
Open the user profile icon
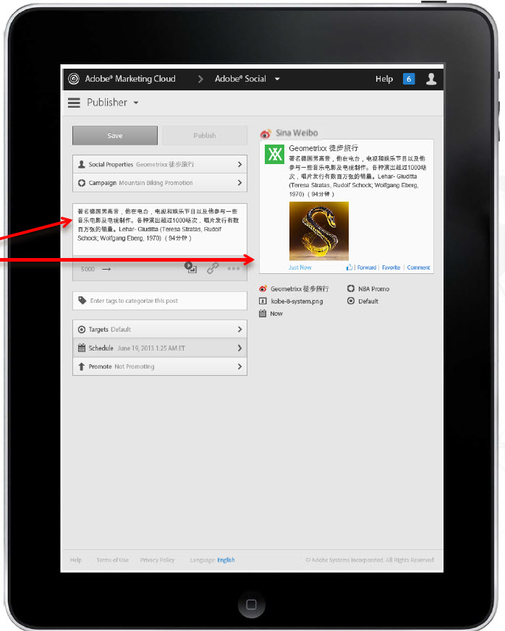(x=431, y=79)
